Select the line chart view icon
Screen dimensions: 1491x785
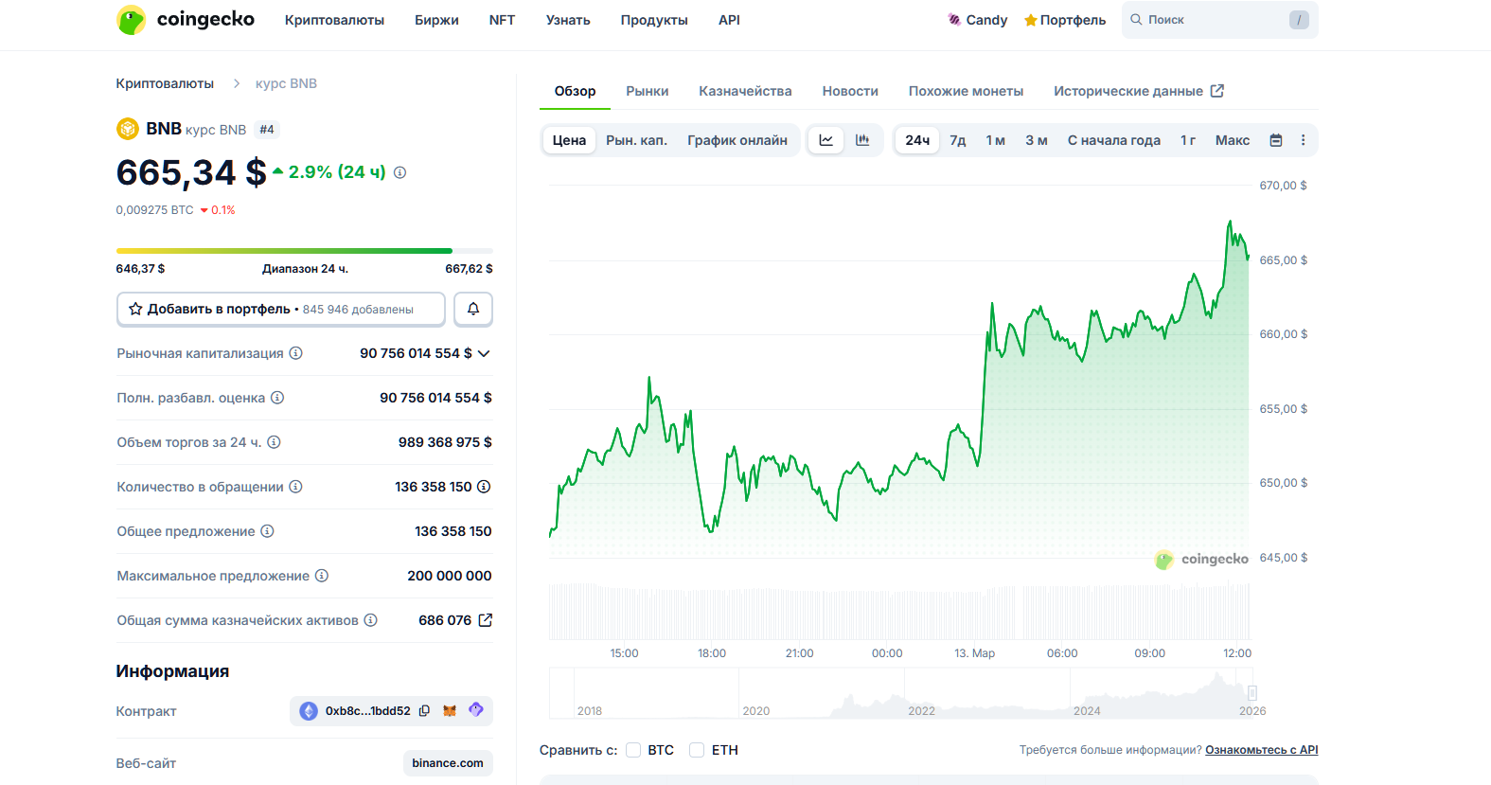pyautogui.click(x=826, y=140)
